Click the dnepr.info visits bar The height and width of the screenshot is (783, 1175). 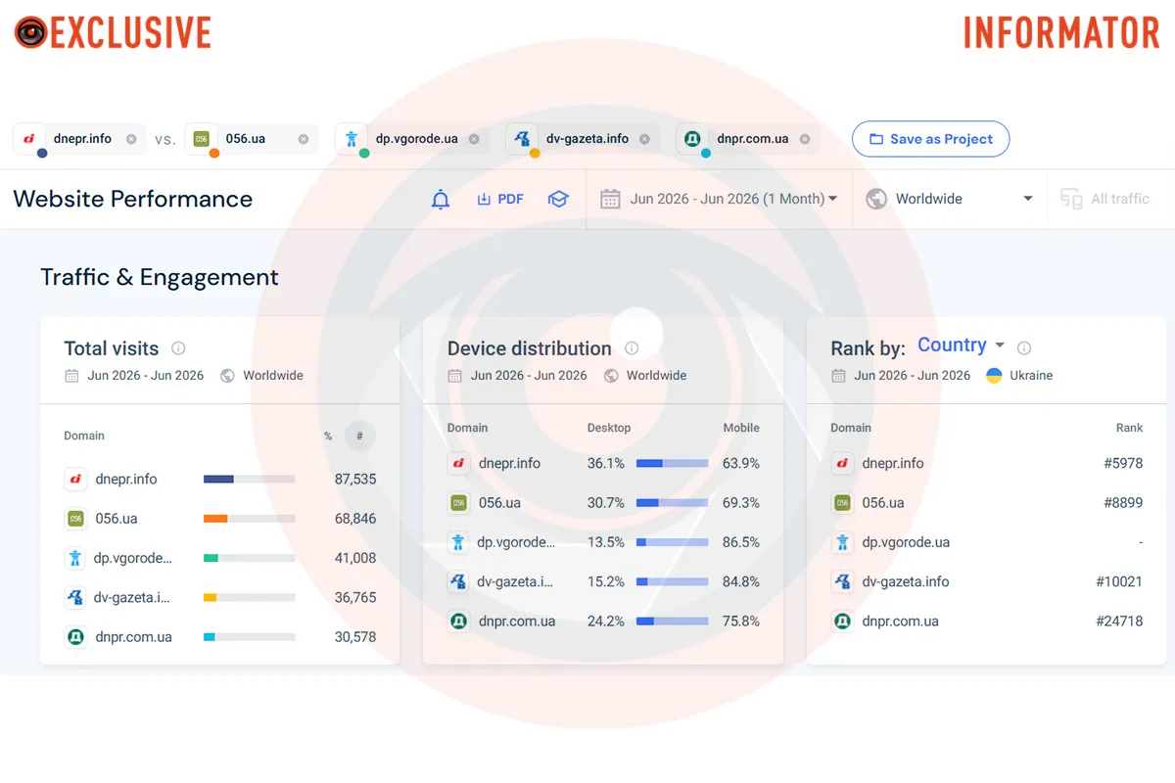[249, 479]
